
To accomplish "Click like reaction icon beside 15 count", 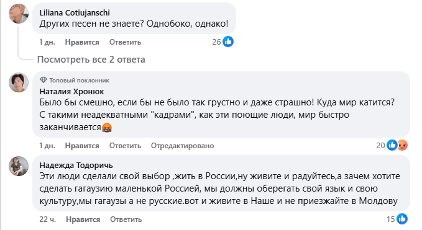I will 402,219.
